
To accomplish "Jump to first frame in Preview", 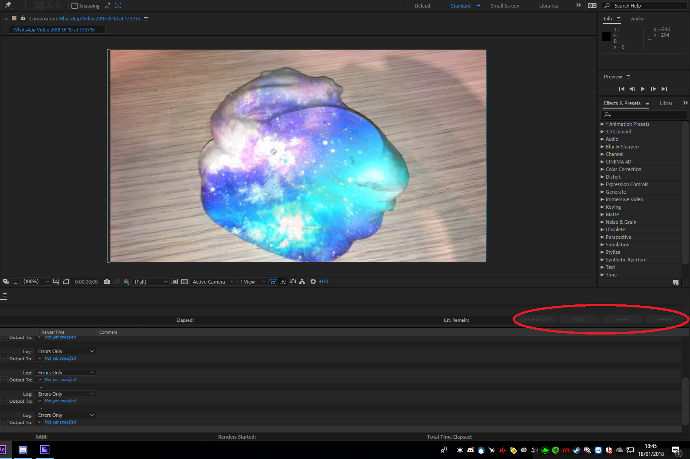I will (621, 89).
